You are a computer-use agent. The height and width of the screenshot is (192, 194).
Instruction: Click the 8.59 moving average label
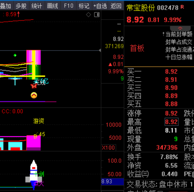point(11,14)
